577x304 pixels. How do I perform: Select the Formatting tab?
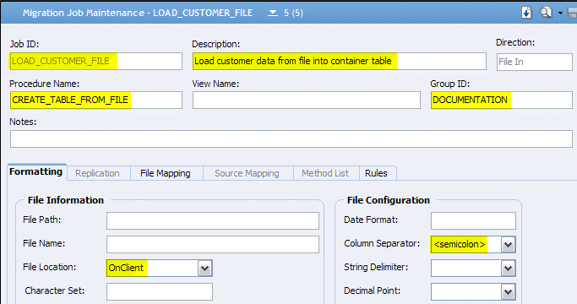point(36,172)
